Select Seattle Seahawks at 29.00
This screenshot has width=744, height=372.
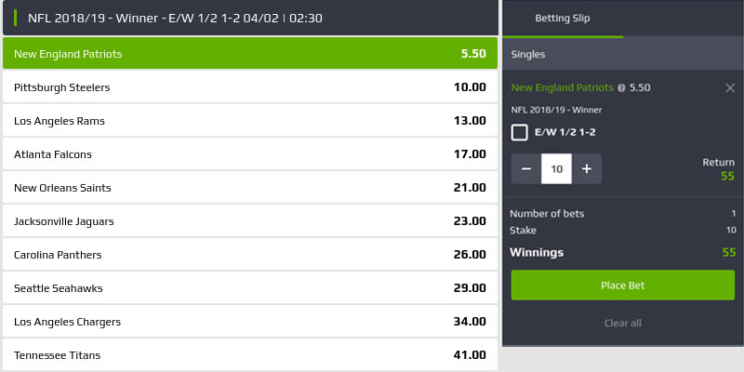click(x=249, y=288)
